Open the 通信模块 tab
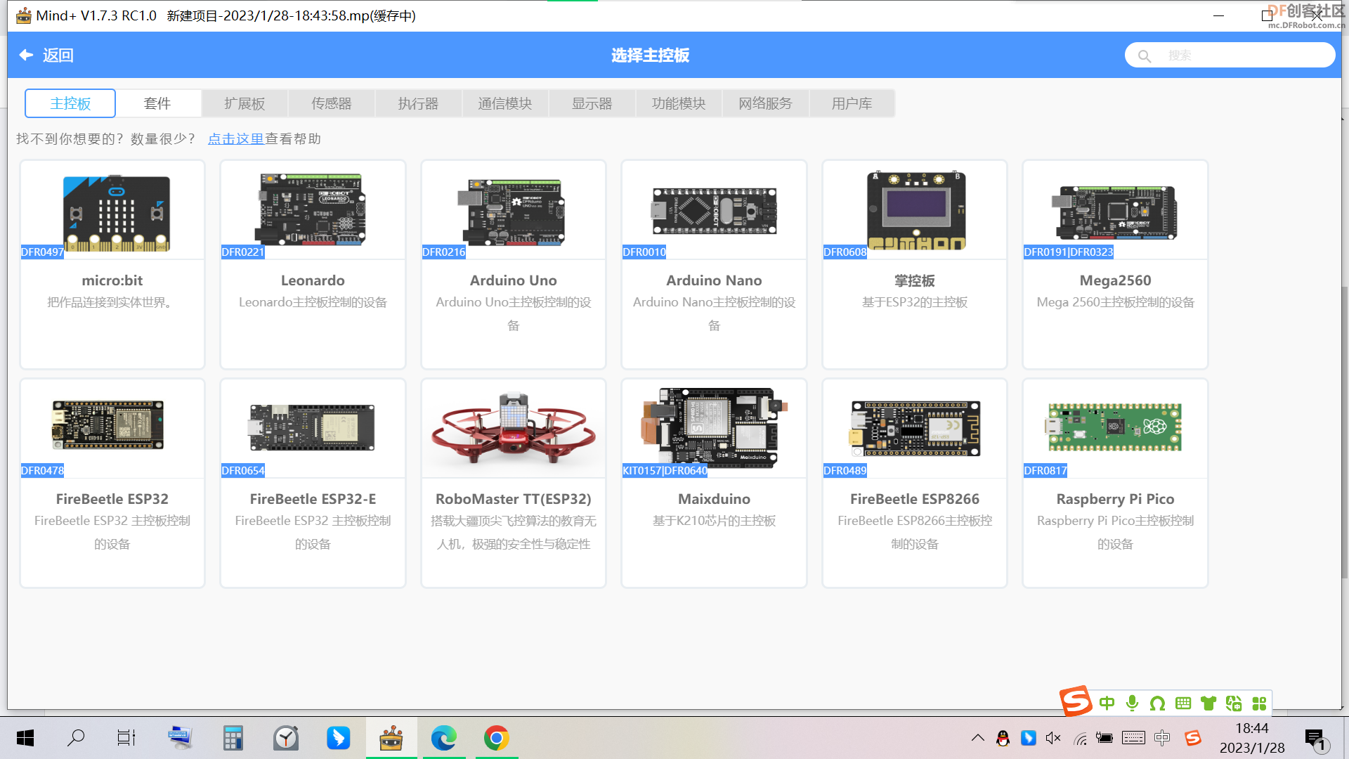This screenshot has width=1349, height=759. click(x=505, y=103)
